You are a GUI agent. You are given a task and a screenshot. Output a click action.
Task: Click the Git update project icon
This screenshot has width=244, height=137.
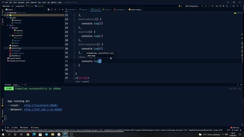[x=220, y=6]
